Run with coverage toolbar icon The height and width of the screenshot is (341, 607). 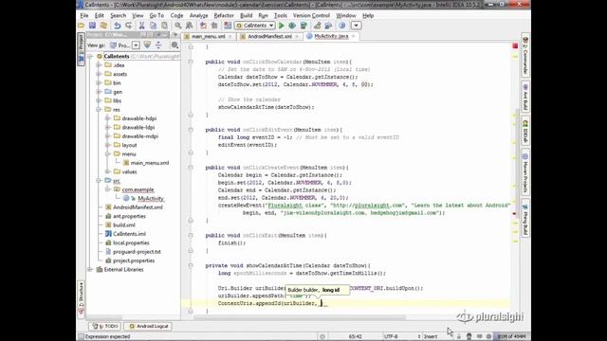point(303,26)
